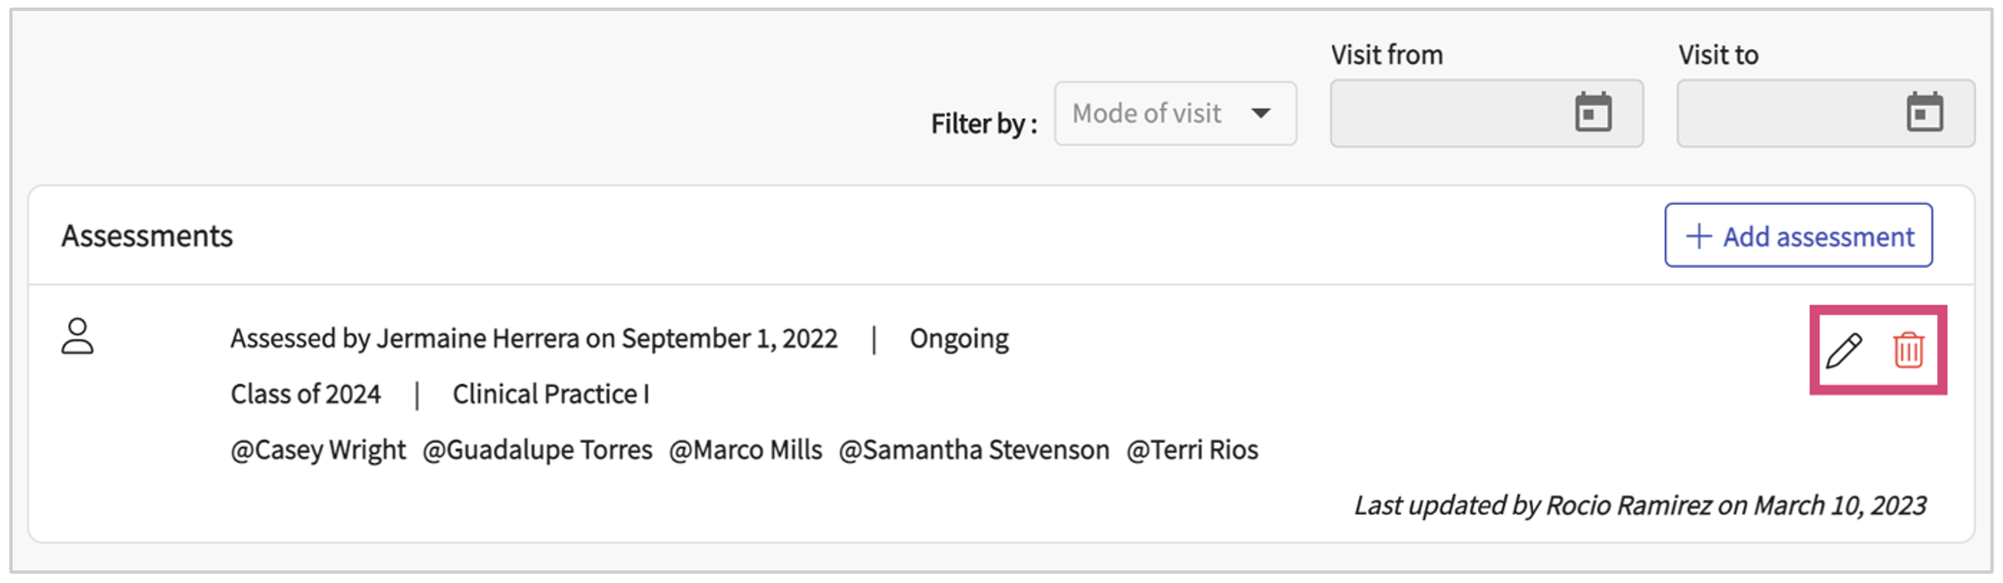The image size is (2003, 583).
Task: Open the Visit to calendar icon
Action: click(1925, 113)
